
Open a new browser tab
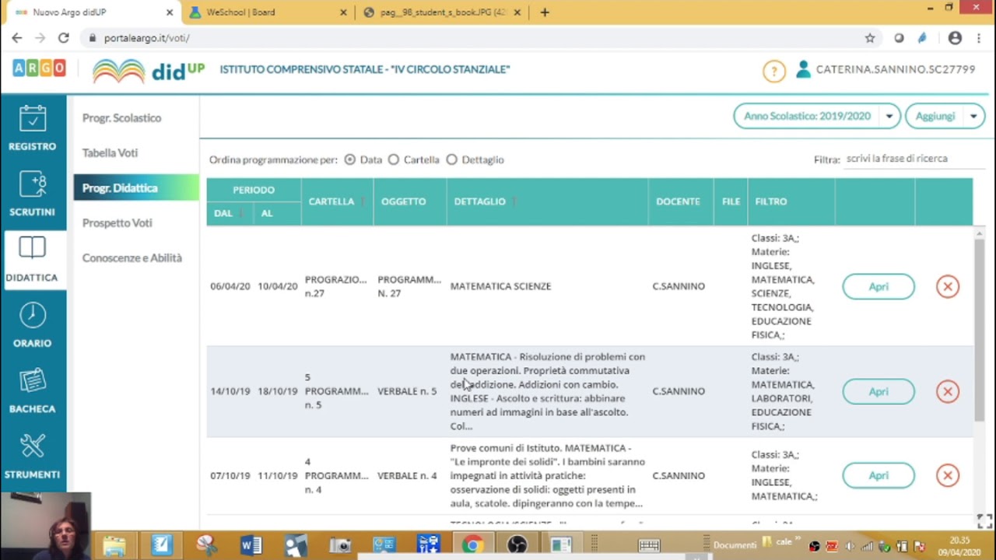click(545, 12)
